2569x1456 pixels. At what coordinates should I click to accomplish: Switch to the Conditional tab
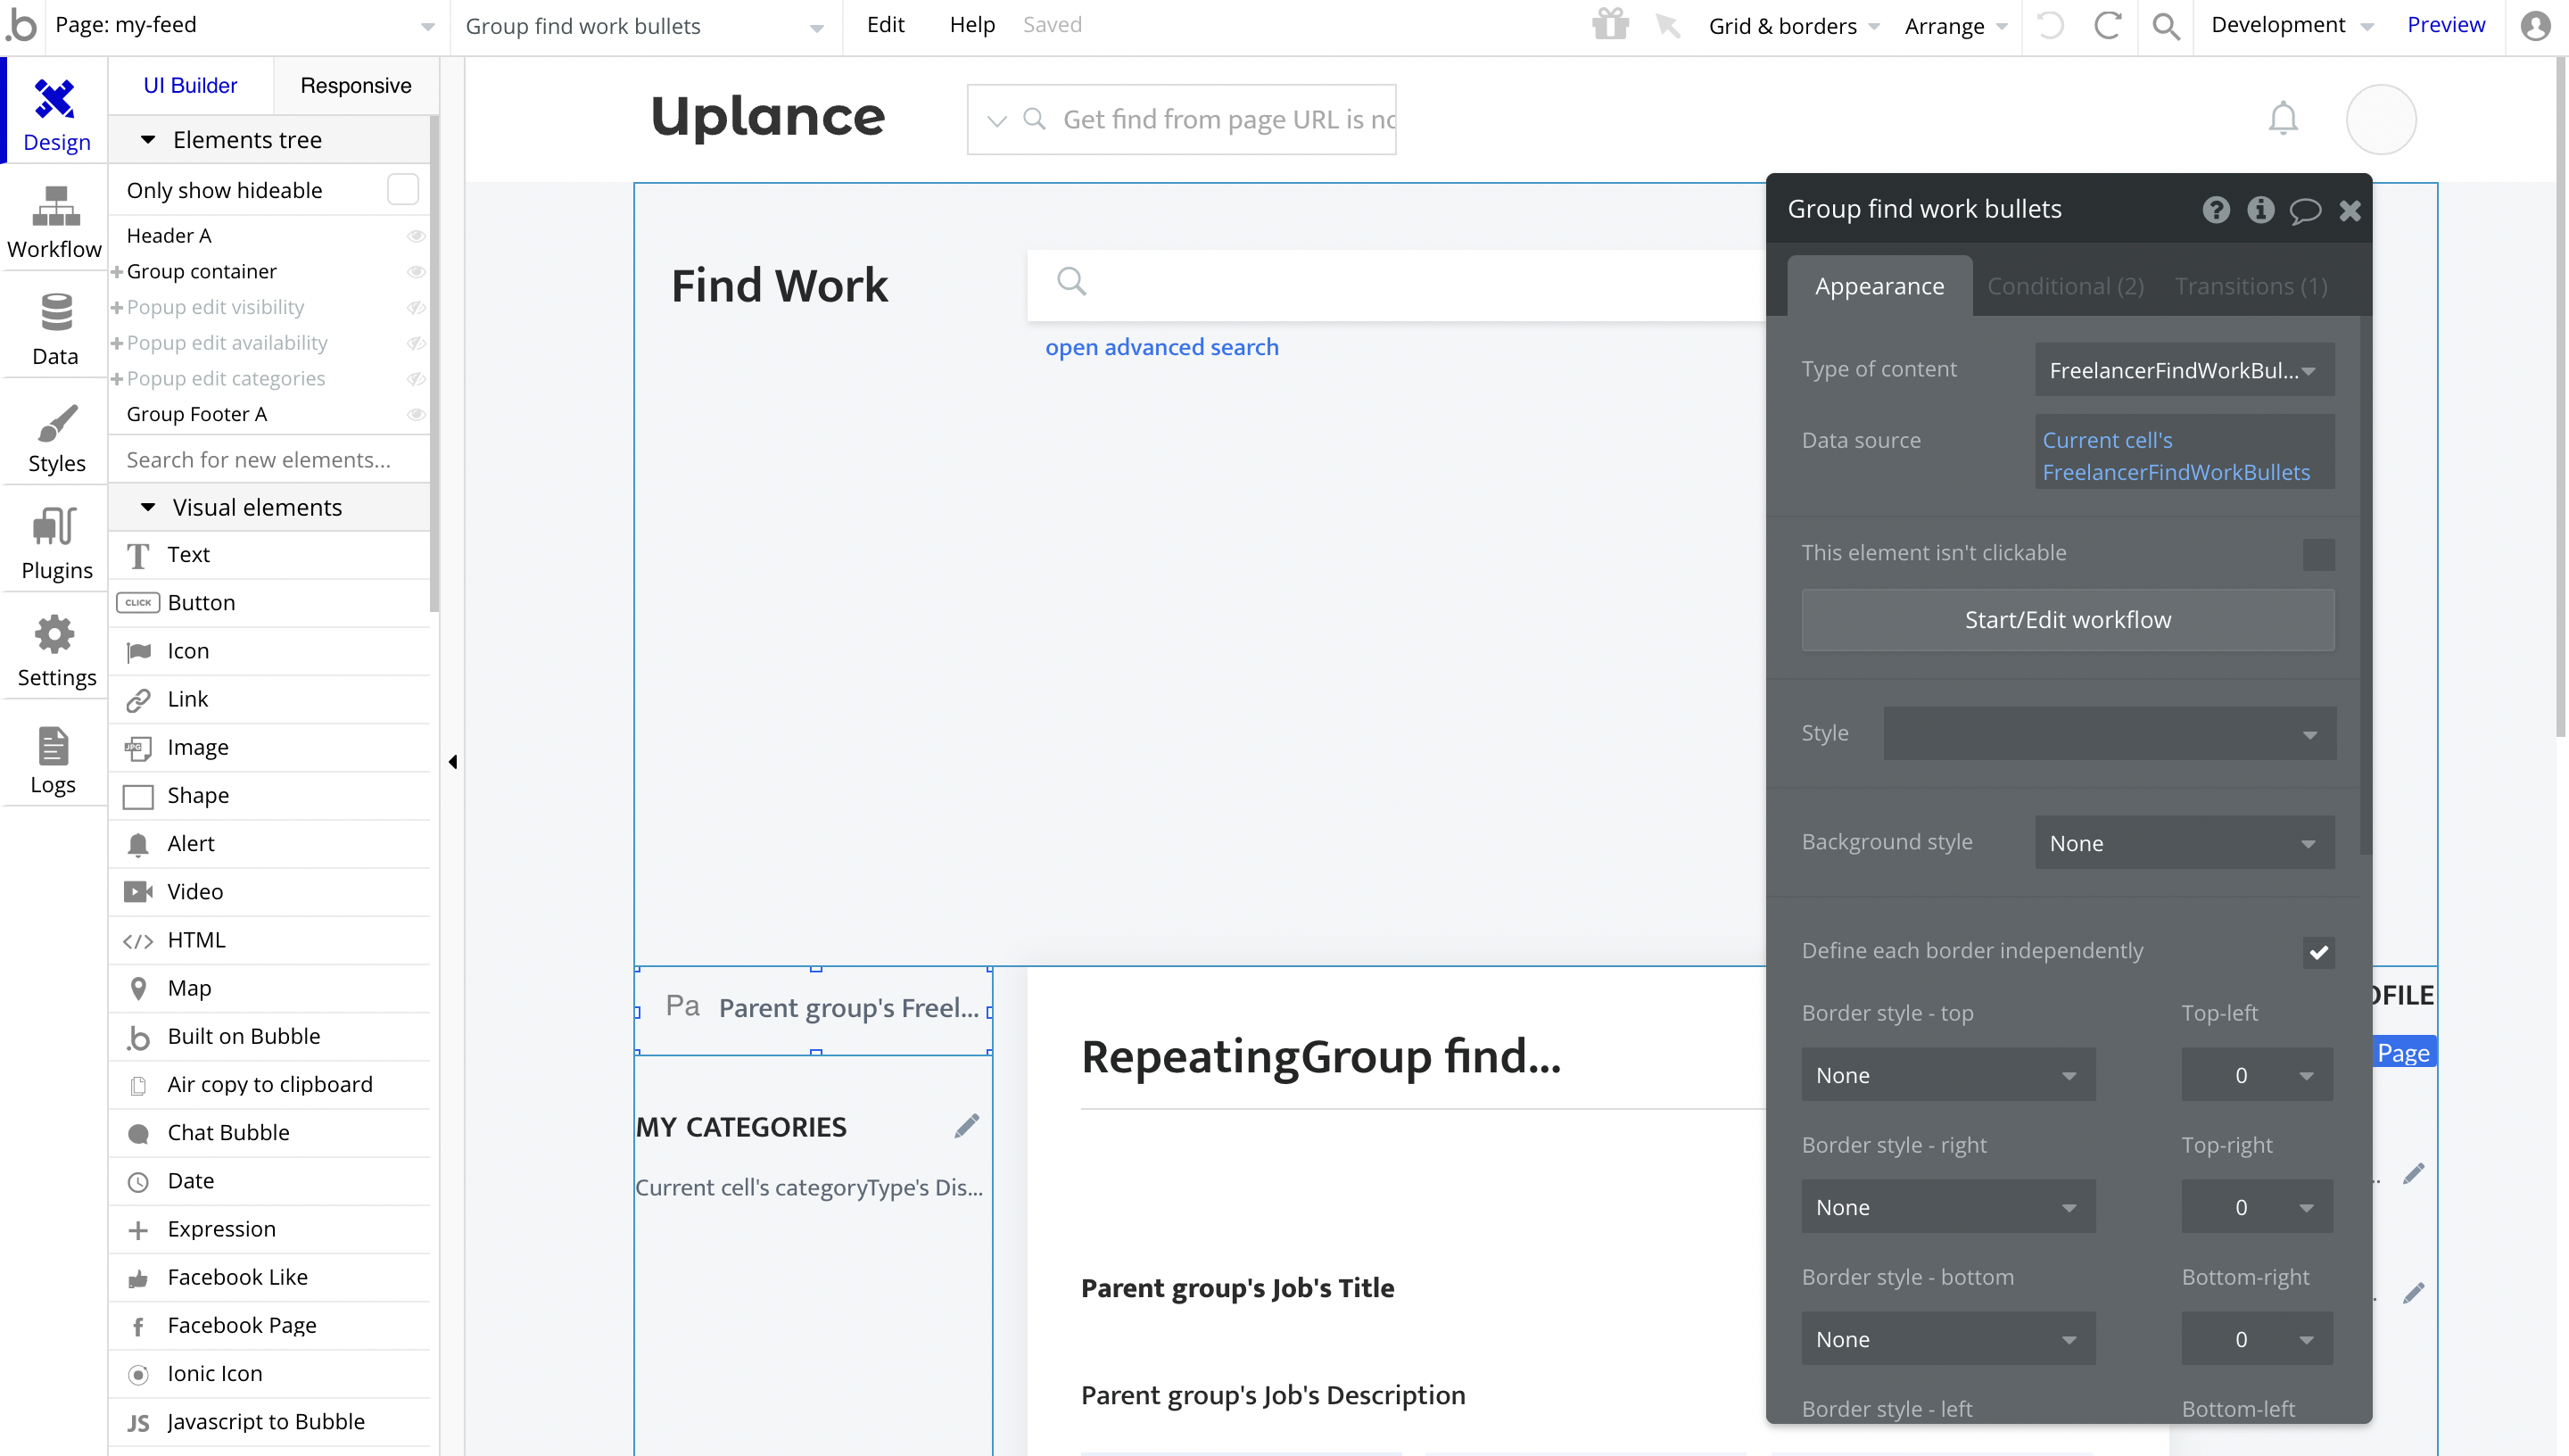click(x=2064, y=287)
